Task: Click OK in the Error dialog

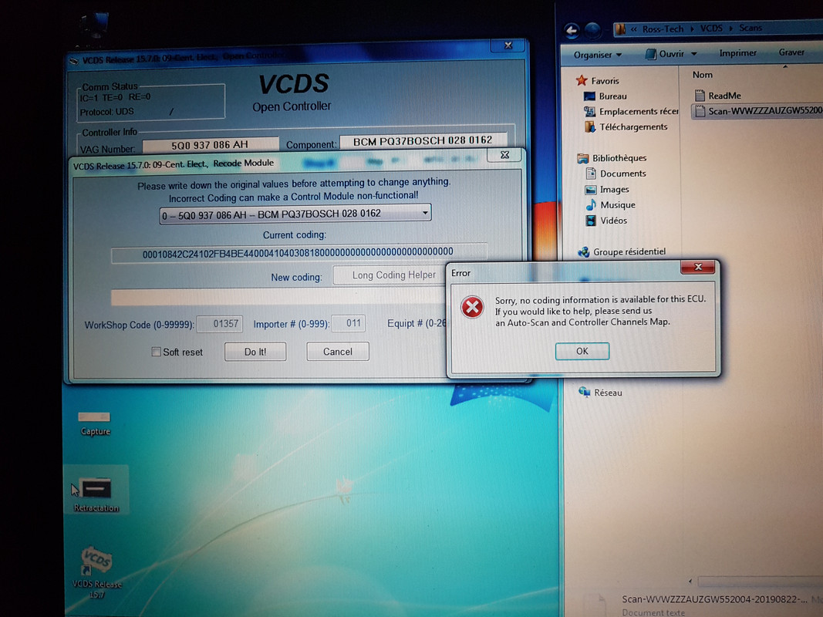Action: (x=582, y=351)
